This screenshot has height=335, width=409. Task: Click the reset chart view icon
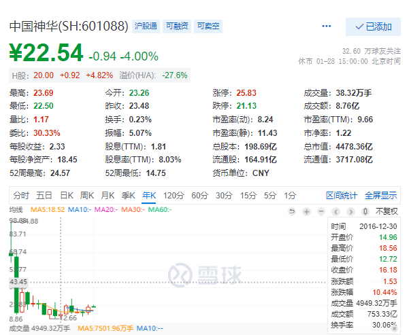click(292, 211)
